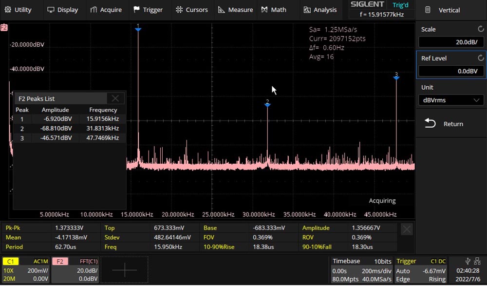Click the Amplitude measurement value 1.356667V
The image size is (487, 286).
pyautogui.click(x=366, y=228)
